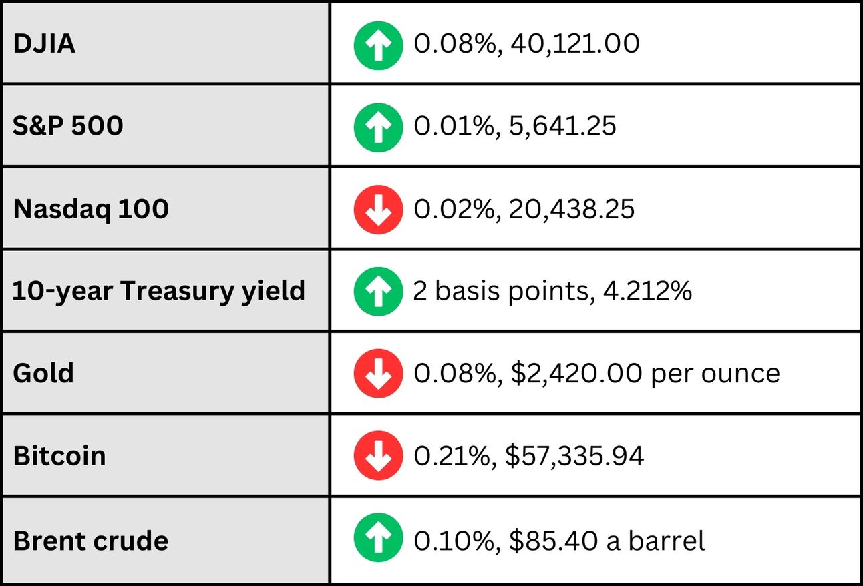Viewport: 863px width, 586px height.
Task: Select the S&P 500 label cell
Action: (166, 125)
